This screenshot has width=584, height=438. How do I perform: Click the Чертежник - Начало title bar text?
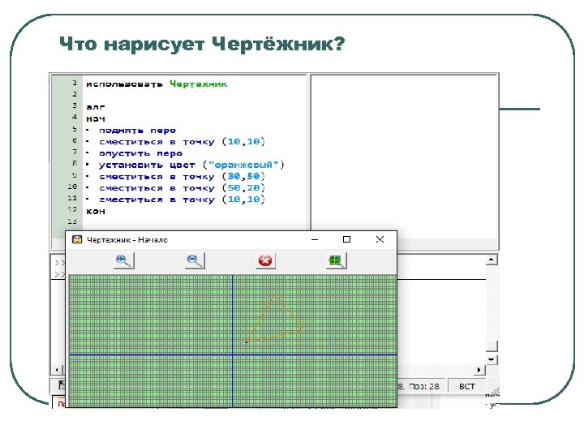(x=127, y=240)
